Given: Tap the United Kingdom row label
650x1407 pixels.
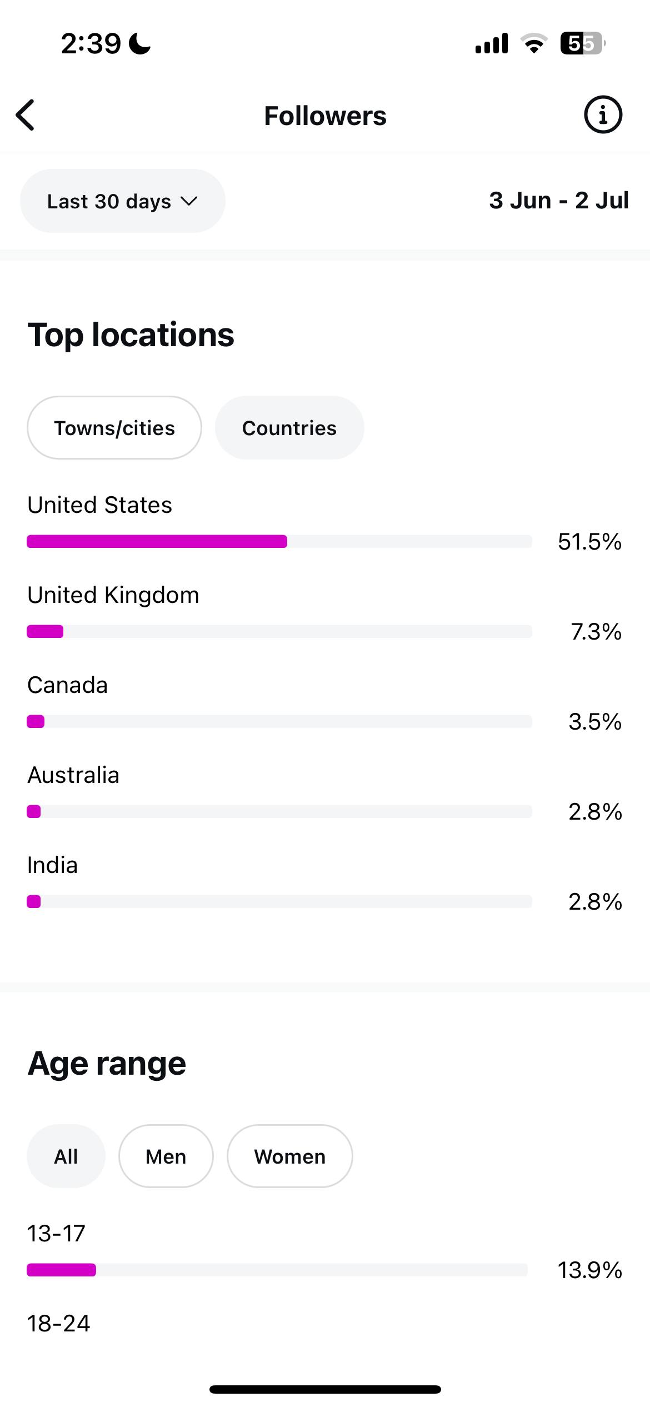Looking at the screenshot, I should click(113, 595).
